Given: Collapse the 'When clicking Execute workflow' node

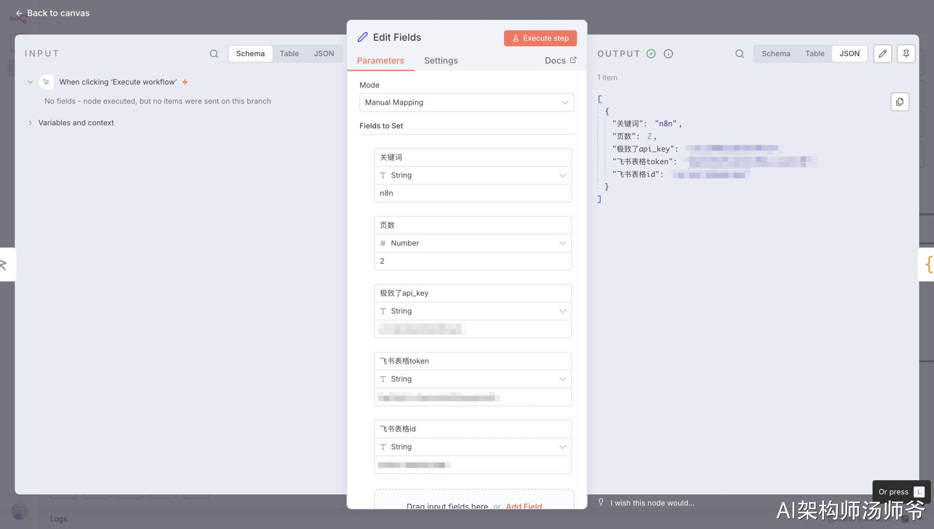Looking at the screenshot, I should pyautogui.click(x=30, y=82).
